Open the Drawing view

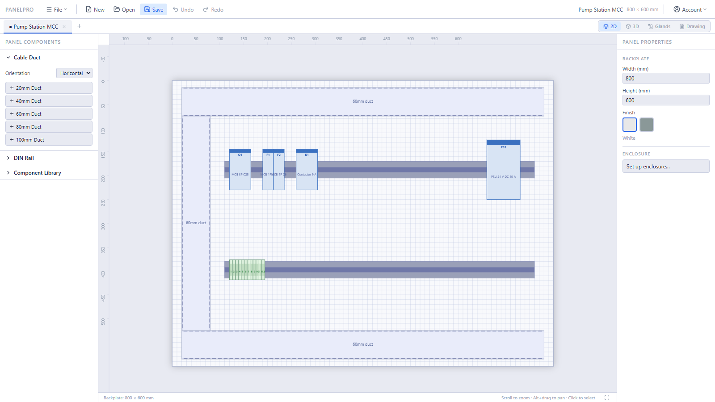(x=692, y=26)
